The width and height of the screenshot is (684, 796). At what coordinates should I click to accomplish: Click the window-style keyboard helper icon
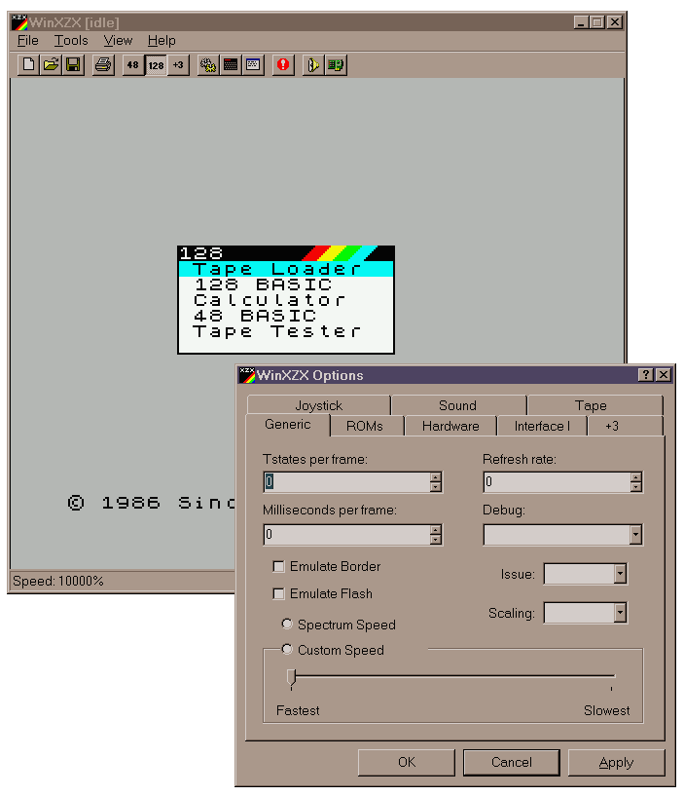tap(253, 65)
